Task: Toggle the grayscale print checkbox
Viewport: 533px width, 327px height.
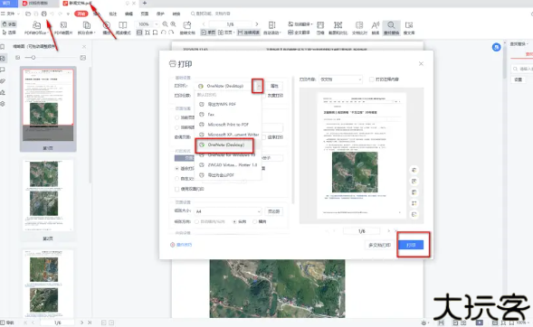Action: (264, 96)
